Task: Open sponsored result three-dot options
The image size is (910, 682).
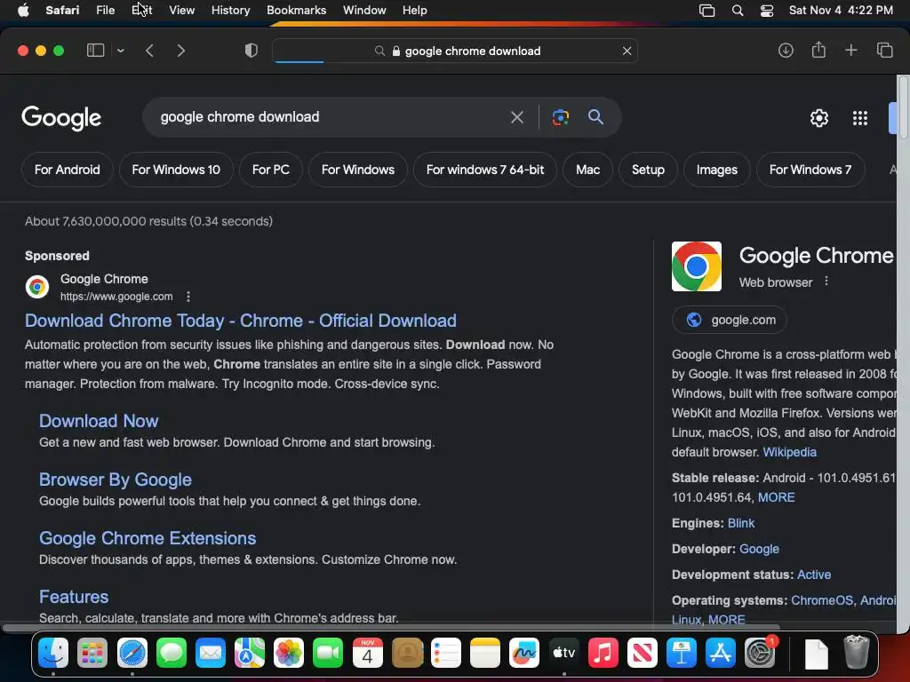Action: pyautogui.click(x=188, y=297)
